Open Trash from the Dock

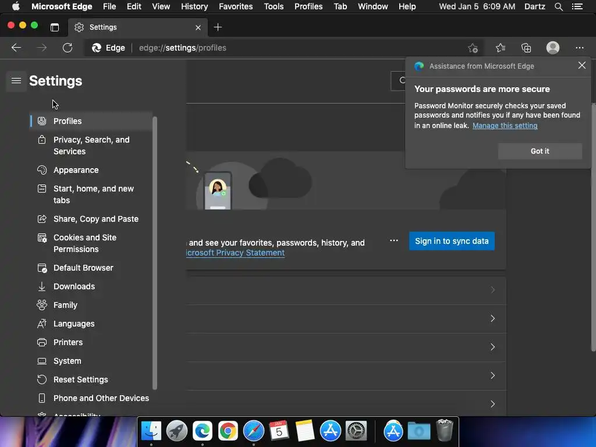[x=444, y=430]
